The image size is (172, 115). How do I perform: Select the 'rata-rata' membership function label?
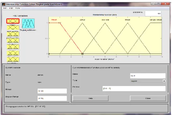(105, 20)
